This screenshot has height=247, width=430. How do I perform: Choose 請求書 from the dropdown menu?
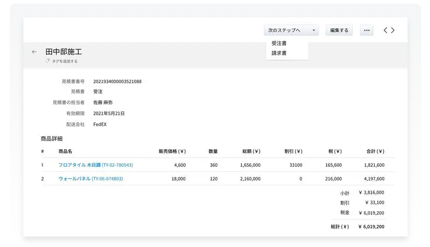(279, 53)
